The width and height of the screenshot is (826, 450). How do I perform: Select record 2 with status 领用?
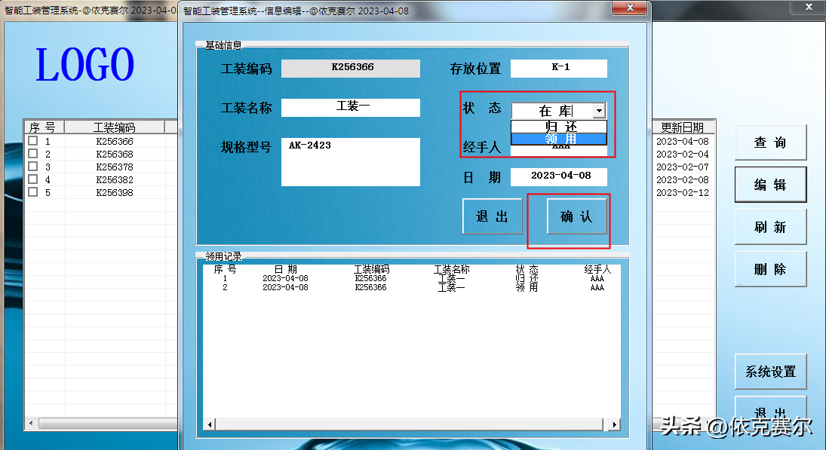pos(411,287)
